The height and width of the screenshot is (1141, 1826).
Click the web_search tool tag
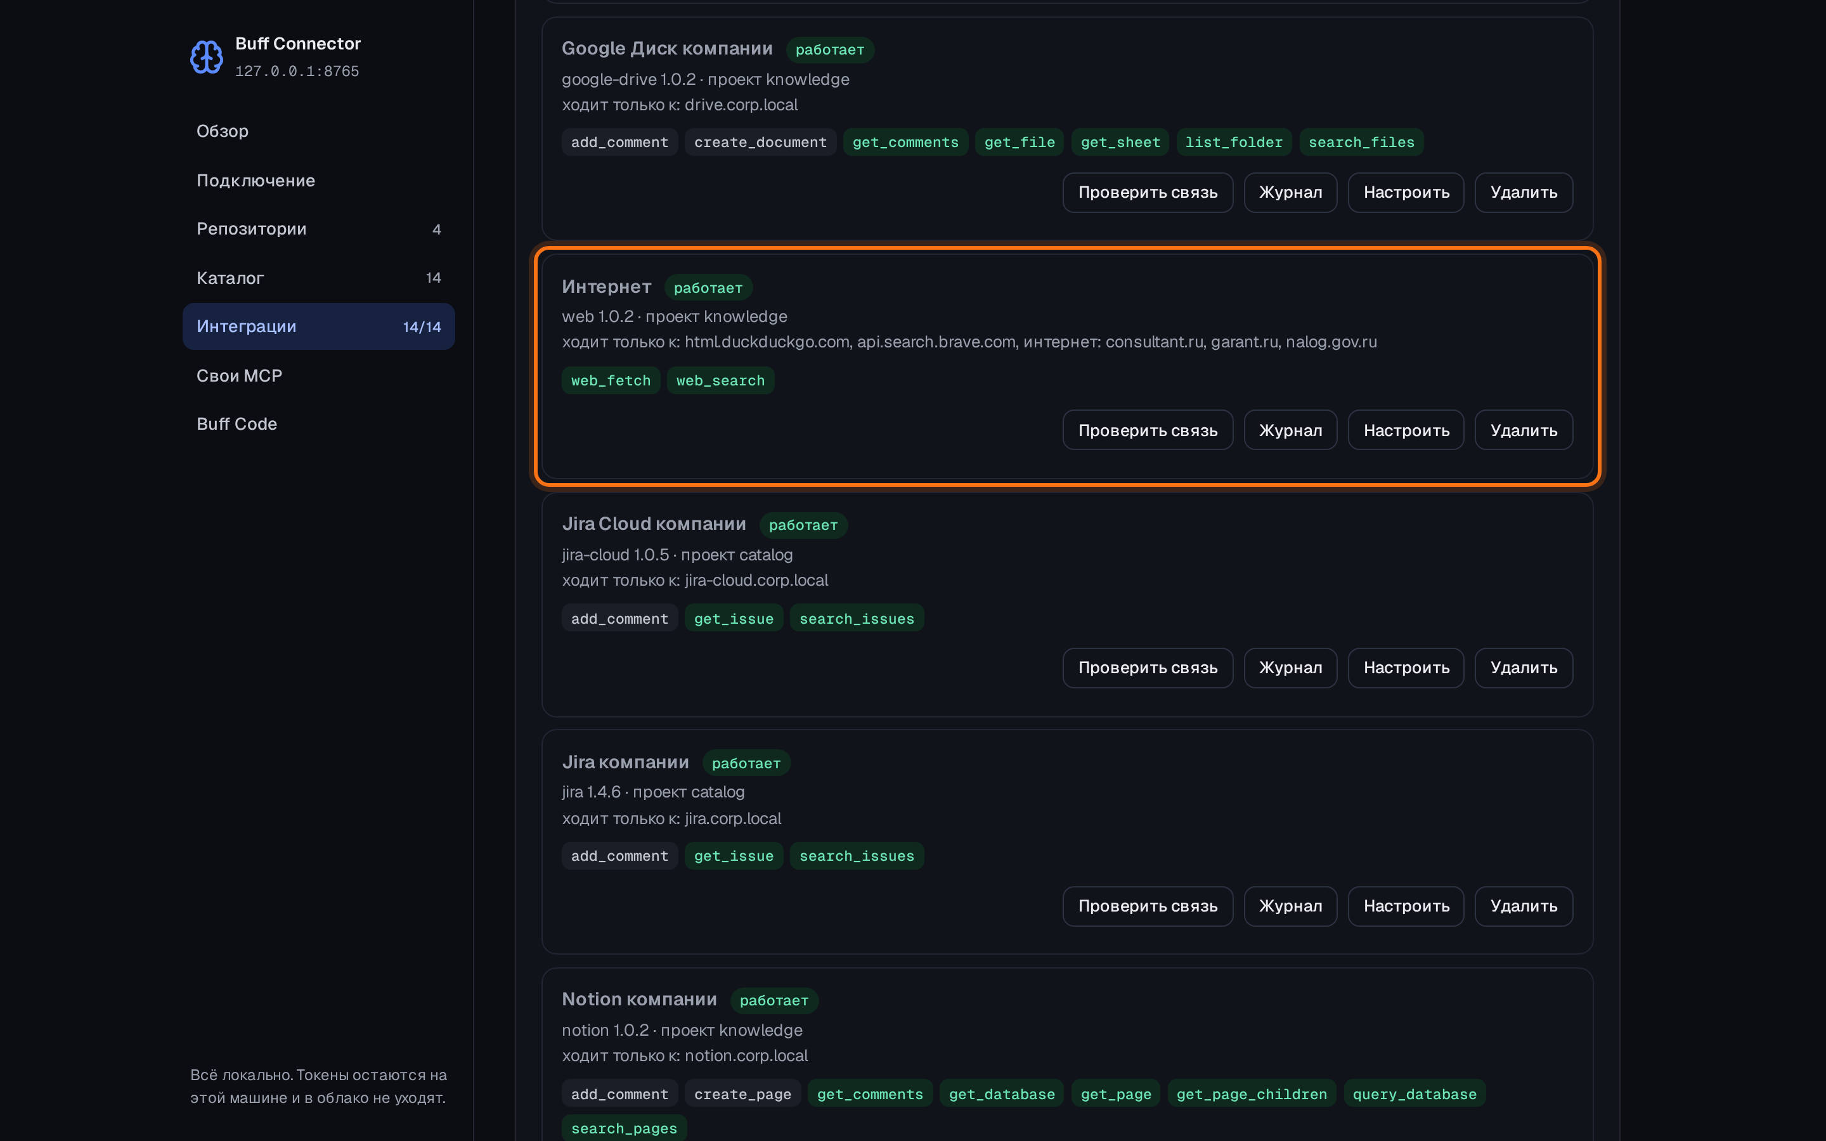pyautogui.click(x=720, y=380)
